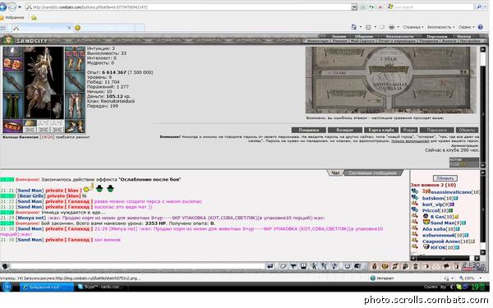Screen dimensions: 493x308
Task: Click the search magnifier button
Action: [x=479, y=7]
